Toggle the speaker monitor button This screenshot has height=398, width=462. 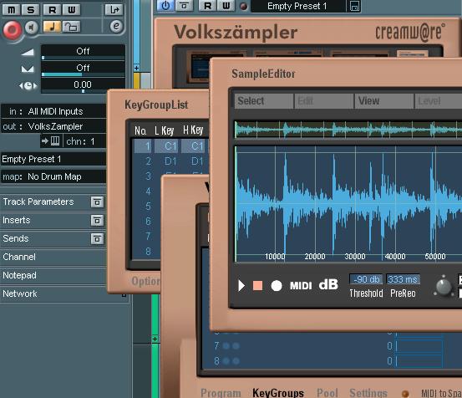[x=31, y=28]
